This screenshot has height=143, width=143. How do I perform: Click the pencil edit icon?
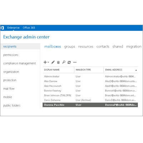pos(53,62)
